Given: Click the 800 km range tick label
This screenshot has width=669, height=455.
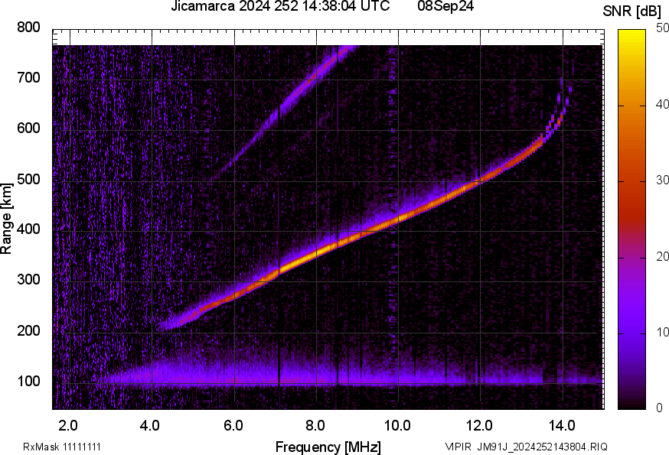Looking at the screenshot, I should [28, 28].
